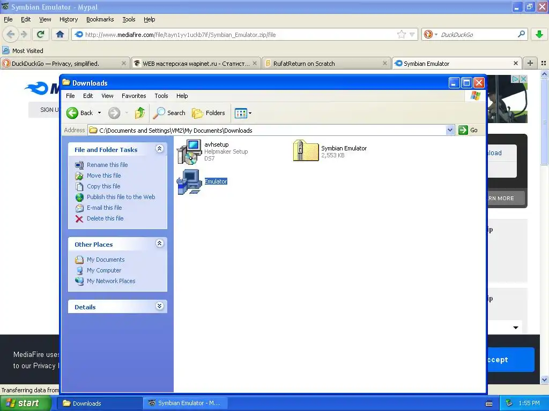Select avhsetup installer file icon
The image size is (549, 411).
click(x=189, y=151)
